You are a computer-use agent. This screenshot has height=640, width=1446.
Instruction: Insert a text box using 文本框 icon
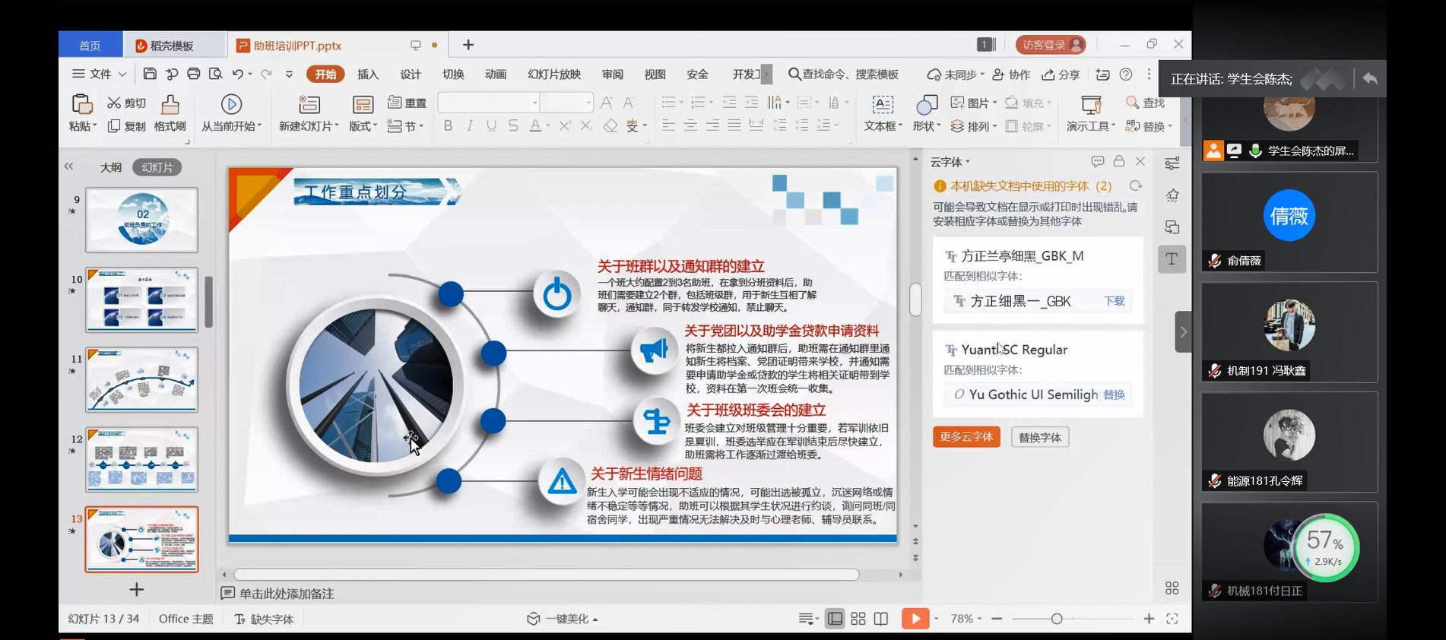pyautogui.click(x=882, y=104)
